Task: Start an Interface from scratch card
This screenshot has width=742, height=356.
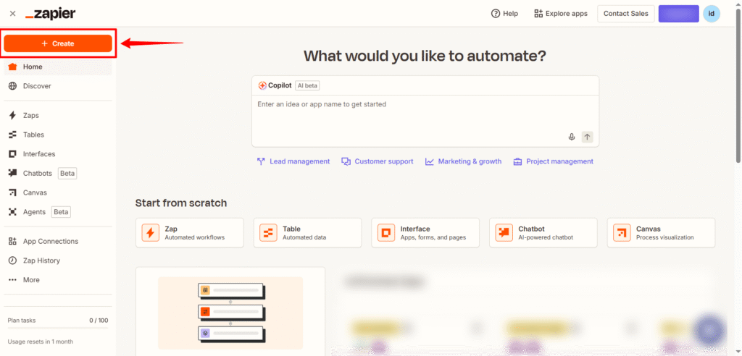Action: click(x=425, y=232)
